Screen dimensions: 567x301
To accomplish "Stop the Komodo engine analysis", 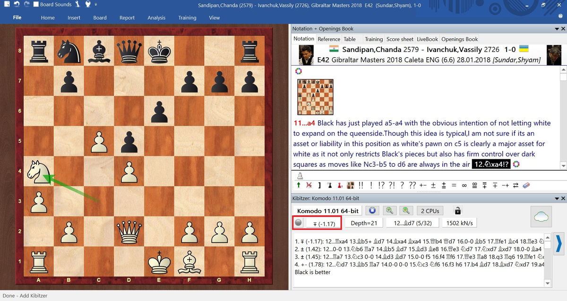I will pyautogui.click(x=372, y=211).
